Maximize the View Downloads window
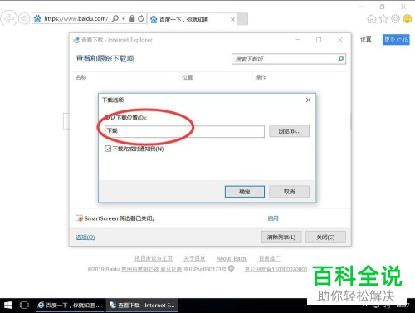 [x=319, y=40]
